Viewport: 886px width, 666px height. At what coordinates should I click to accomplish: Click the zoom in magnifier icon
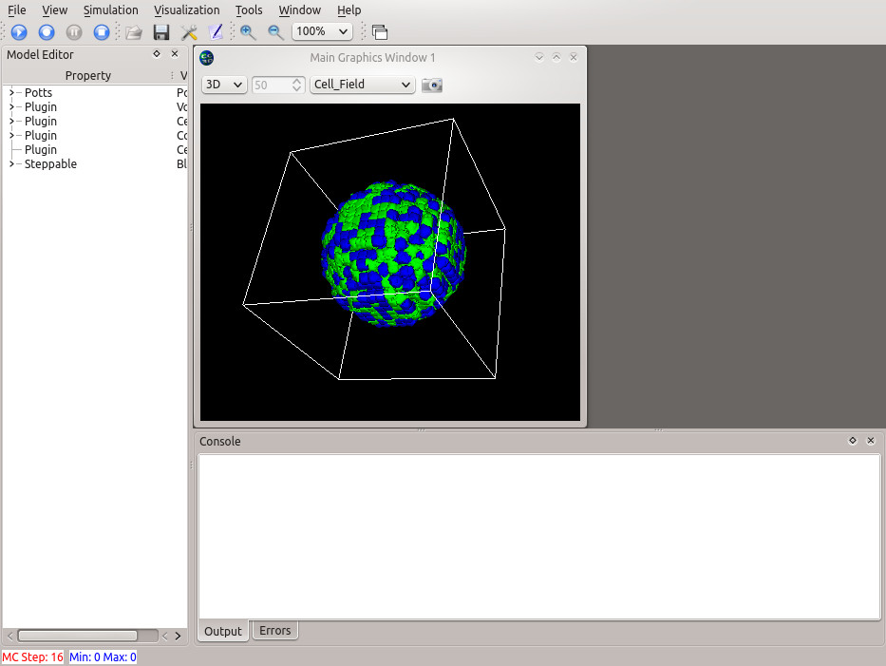point(248,32)
